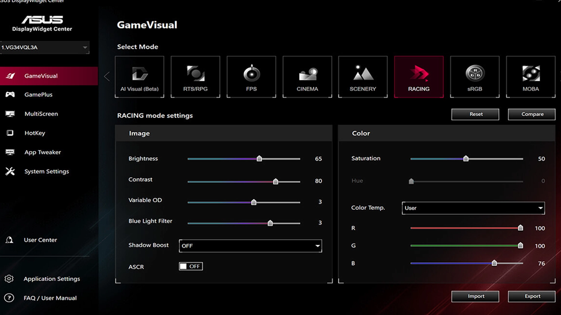Click the Brightness slider handle

259,159
